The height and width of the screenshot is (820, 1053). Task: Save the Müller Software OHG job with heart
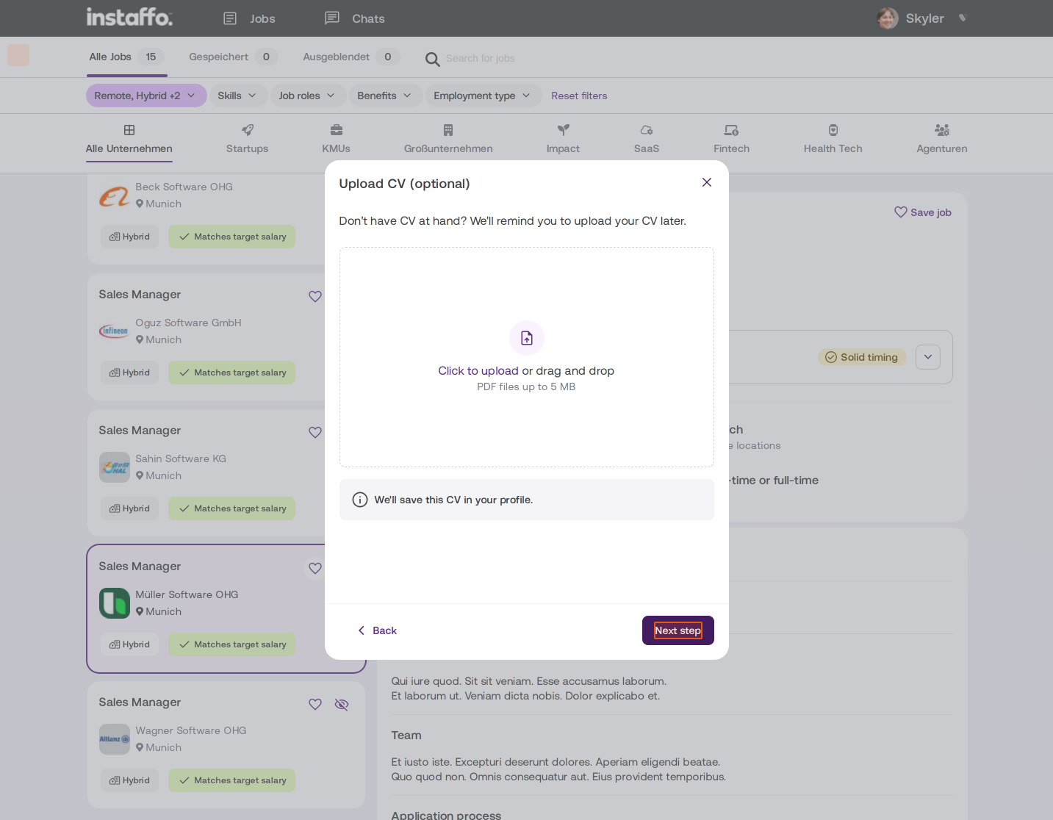315,568
